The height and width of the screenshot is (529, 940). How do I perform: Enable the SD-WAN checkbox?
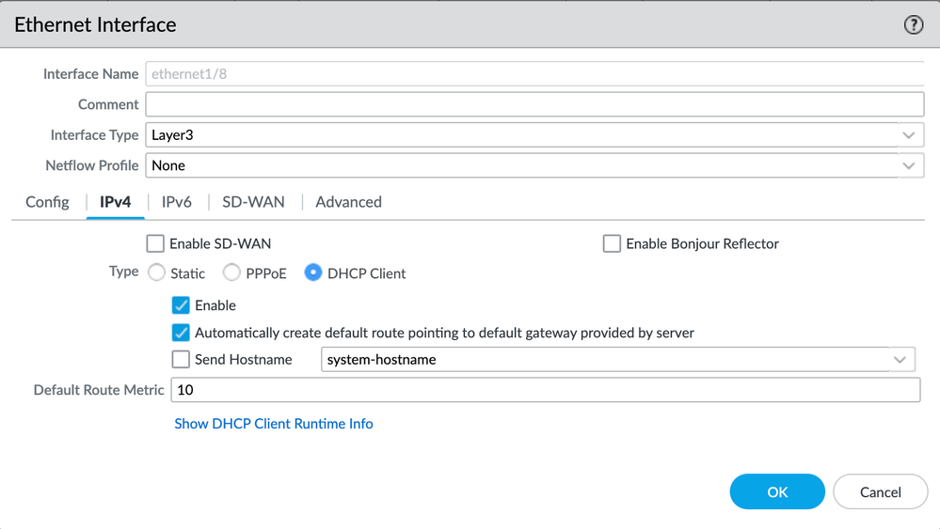click(x=155, y=244)
